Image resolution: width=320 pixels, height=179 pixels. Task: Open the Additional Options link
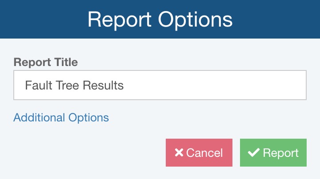[x=61, y=117]
